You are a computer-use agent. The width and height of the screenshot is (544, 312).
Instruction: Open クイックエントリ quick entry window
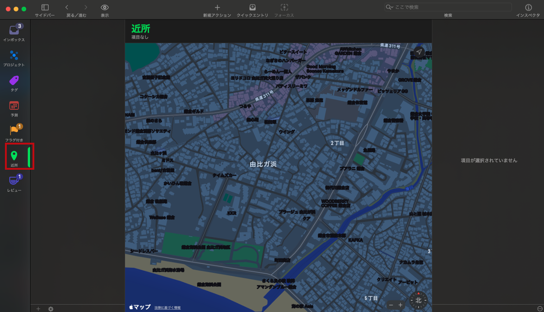[x=252, y=7]
